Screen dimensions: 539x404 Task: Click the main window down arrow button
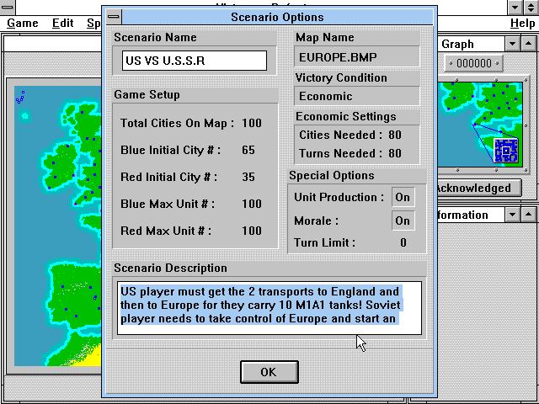coord(515,7)
